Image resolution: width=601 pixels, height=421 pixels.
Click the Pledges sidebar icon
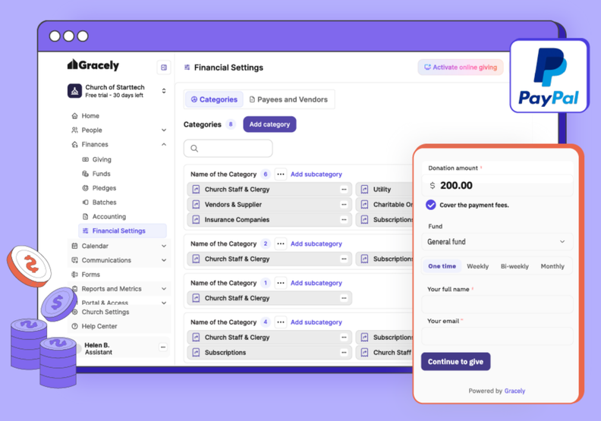[x=86, y=188]
